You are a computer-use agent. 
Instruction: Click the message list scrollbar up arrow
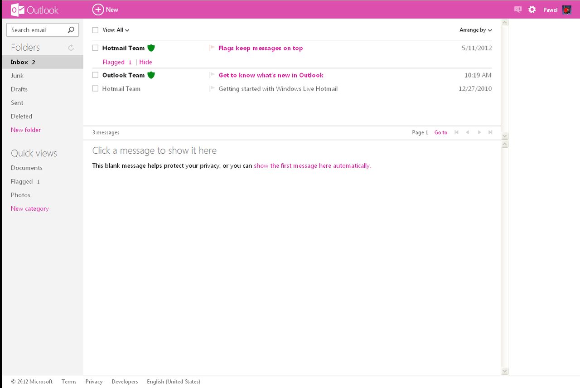[505, 23]
